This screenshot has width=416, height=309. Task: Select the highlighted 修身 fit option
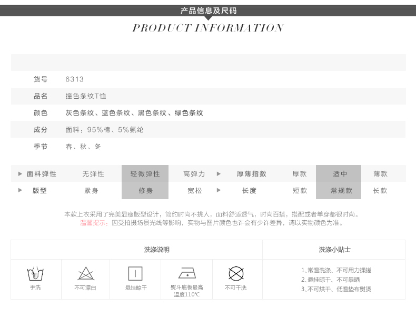(x=145, y=190)
